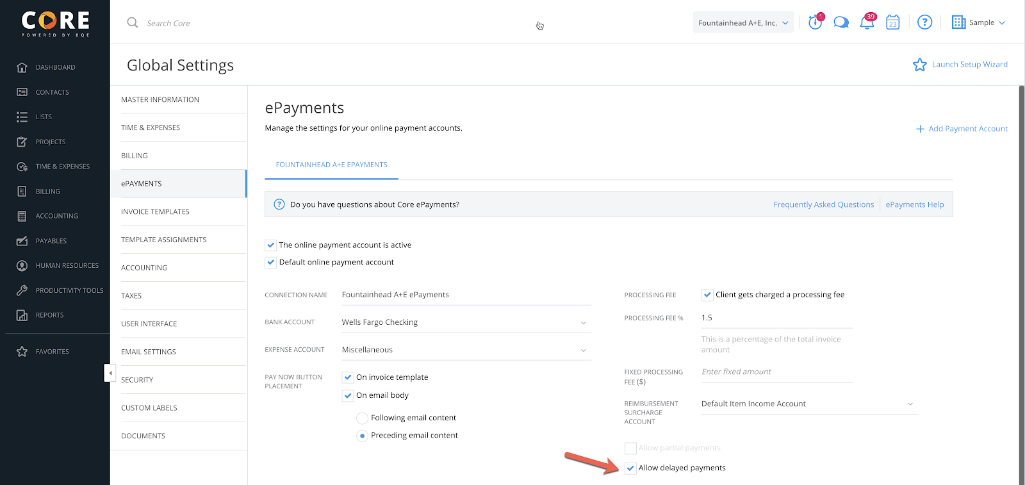Open the Bank Account Wells Fargo Checking dropdown
The image size is (1025, 485).
(x=466, y=322)
